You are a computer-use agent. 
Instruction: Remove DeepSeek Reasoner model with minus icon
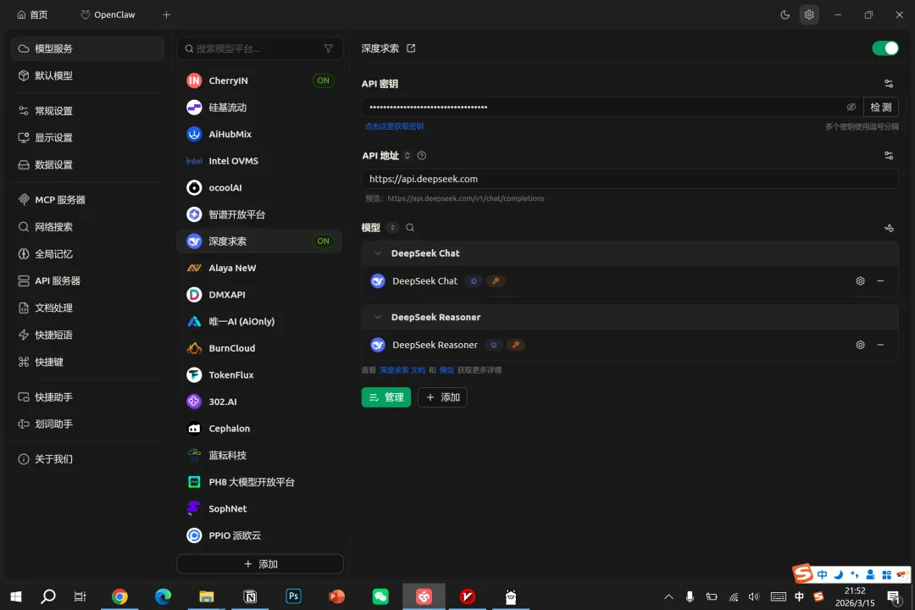(x=880, y=345)
